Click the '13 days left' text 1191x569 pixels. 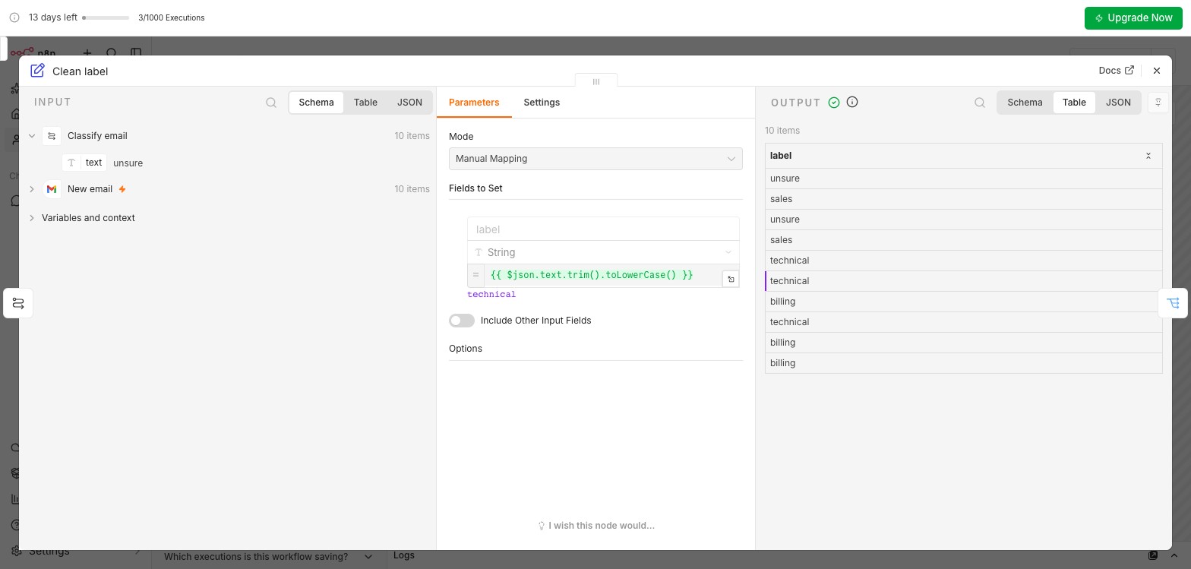(x=53, y=17)
